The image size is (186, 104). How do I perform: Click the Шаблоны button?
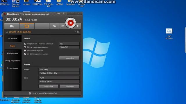(70, 86)
